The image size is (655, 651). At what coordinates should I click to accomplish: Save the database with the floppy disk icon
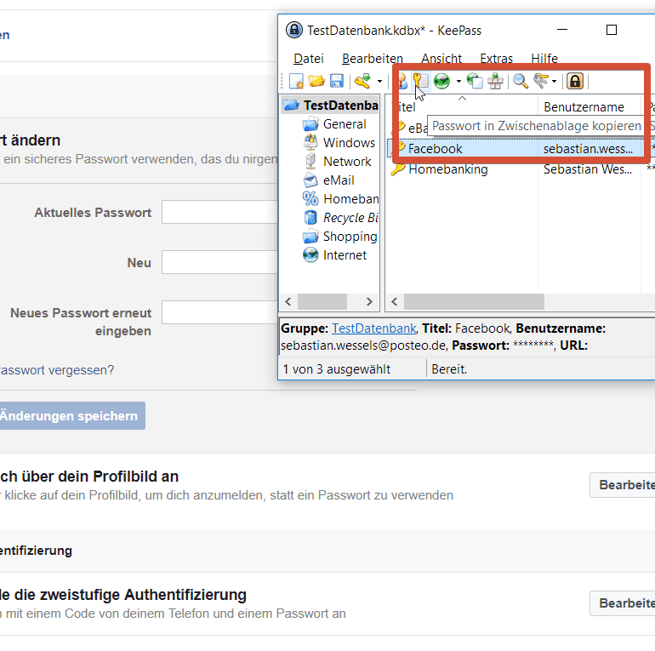pyautogui.click(x=336, y=81)
